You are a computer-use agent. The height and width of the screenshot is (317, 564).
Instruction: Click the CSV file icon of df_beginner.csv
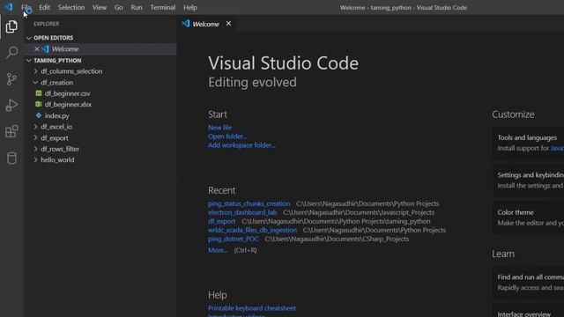point(39,93)
